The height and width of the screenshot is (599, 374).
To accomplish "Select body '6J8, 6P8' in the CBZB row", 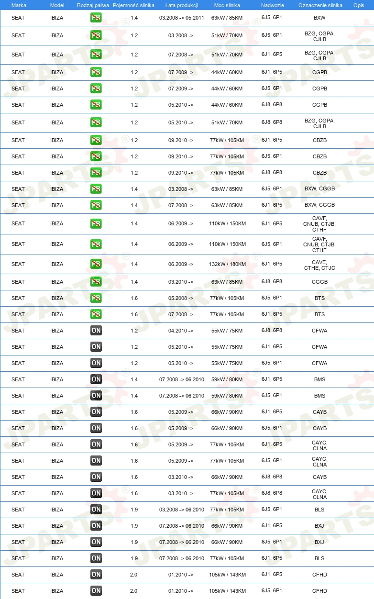I will tap(272, 173).
